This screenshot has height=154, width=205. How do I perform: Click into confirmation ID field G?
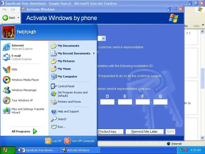click(x=160, y=102)
